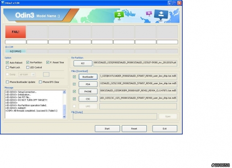
Task: Minimize the Odin3 window
Action: pyautogui.click(x=170, y=3)
